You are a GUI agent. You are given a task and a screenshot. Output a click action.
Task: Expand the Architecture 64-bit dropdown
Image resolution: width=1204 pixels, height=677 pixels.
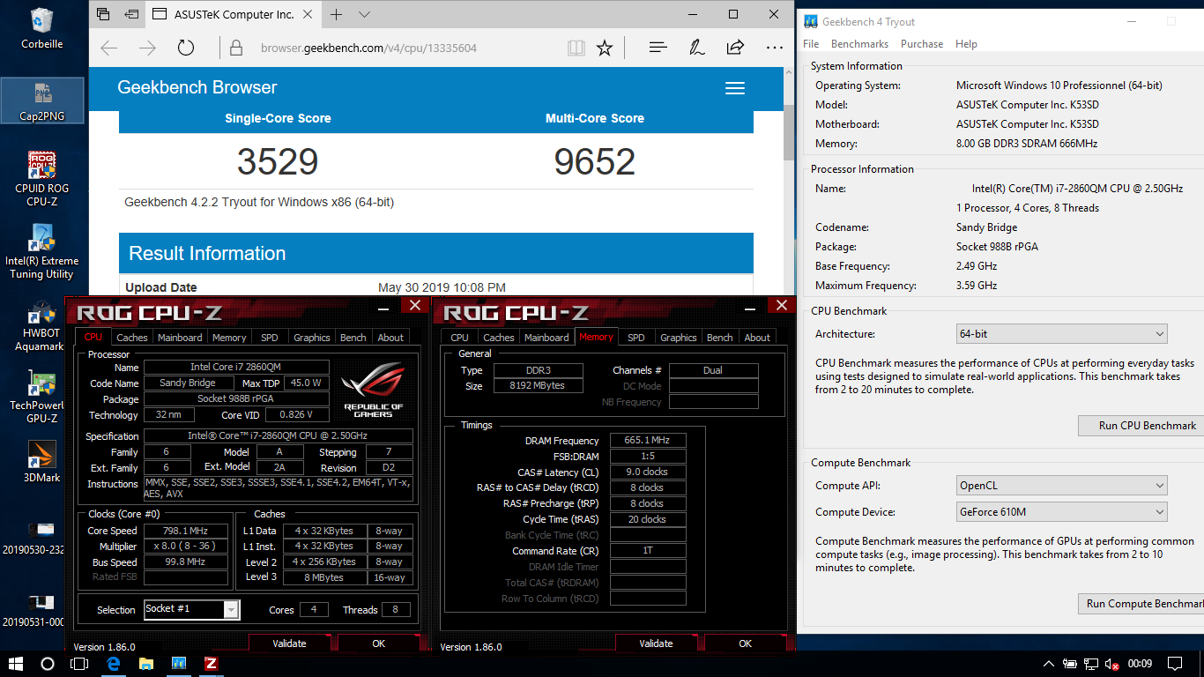(x=1062, y=334)
